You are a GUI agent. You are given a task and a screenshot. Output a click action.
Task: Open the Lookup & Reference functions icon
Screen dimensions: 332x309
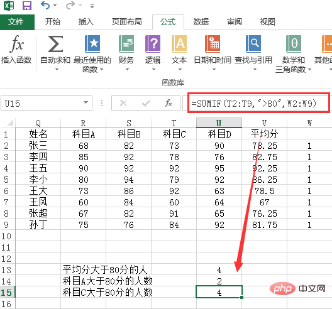coord(253,44)
